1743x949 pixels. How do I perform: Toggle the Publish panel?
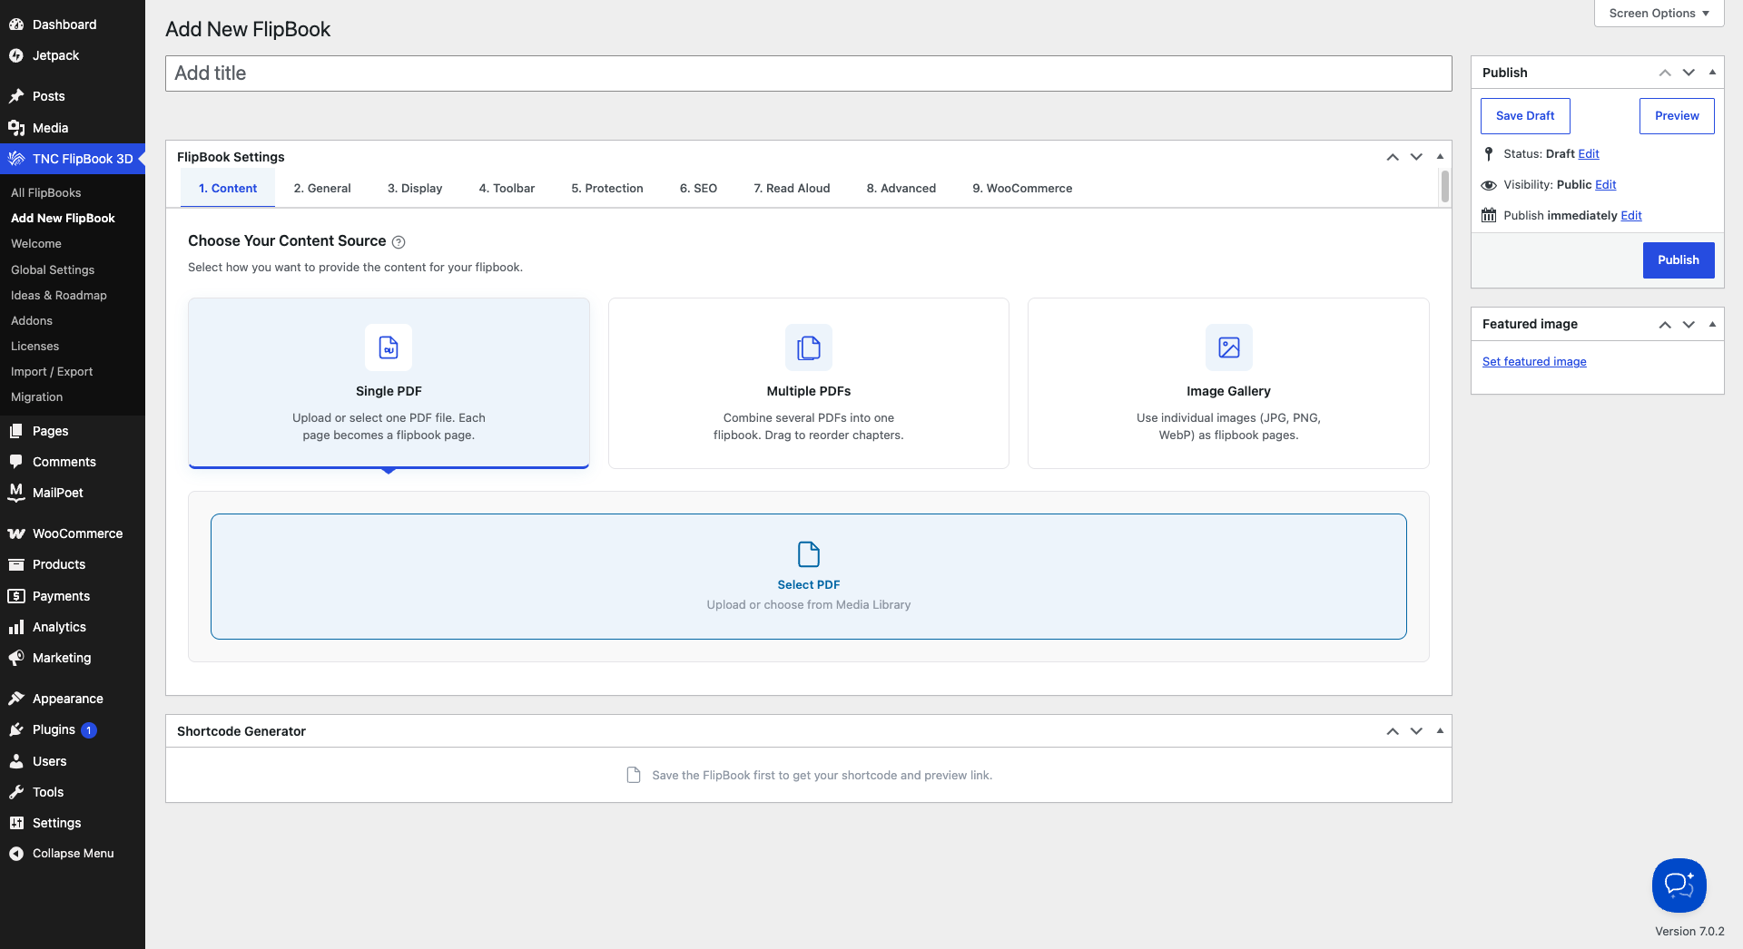coord(1712,73)
